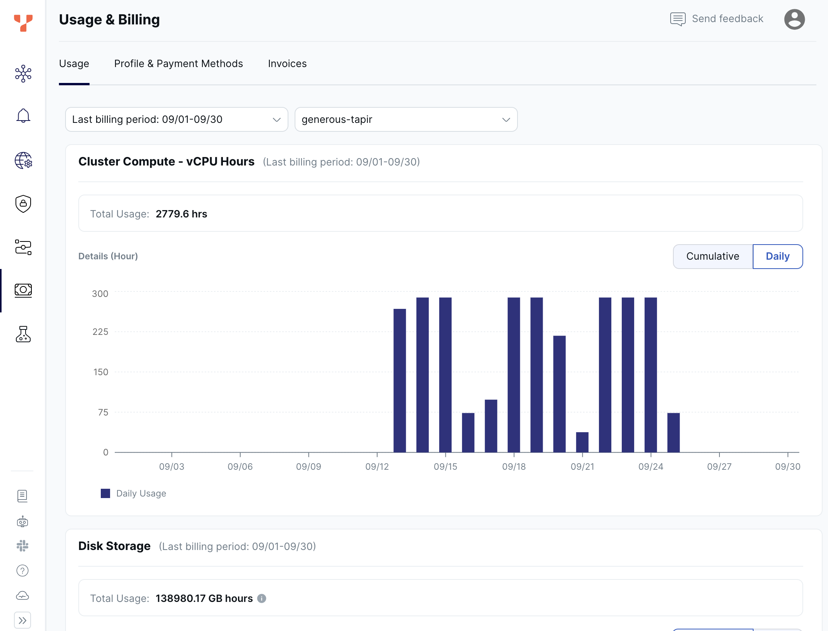Screen dimensions: 828x631
Task: Open the documentation book icon
Action: pos(22,497)
